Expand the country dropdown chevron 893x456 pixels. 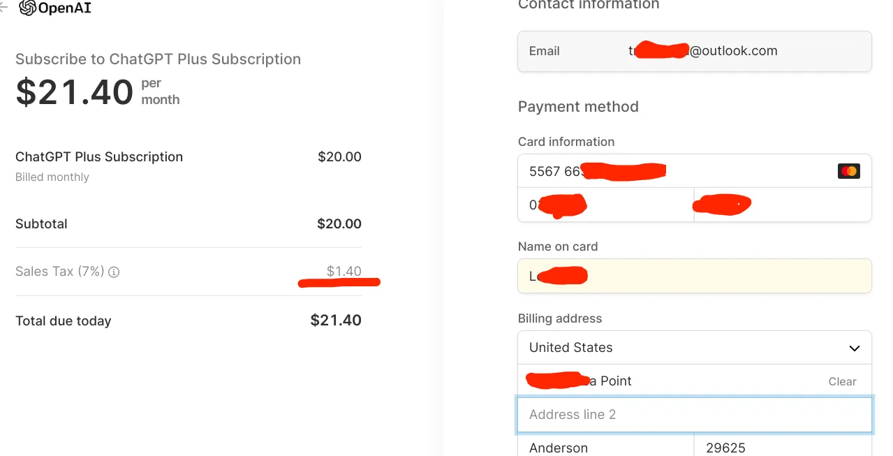click(854, 348)
